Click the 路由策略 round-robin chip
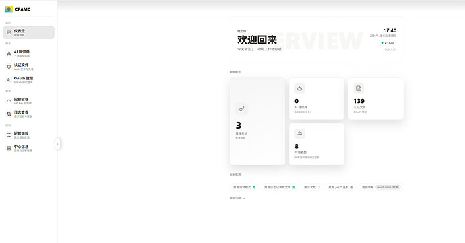The width and height of the screenshot is (465, 243). [x=381, y=187]
